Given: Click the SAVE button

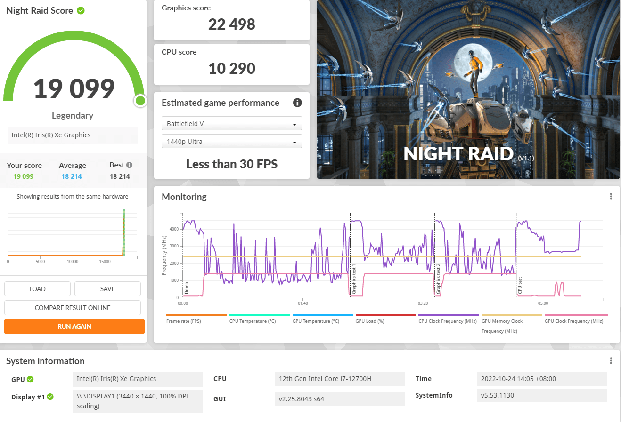Looking at the screenshot, I should tap(107, 289).
